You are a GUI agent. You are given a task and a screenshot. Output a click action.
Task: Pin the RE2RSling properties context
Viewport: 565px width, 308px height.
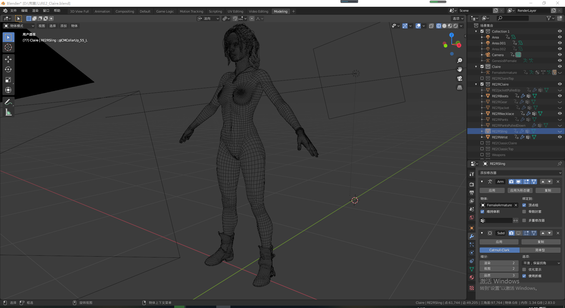point(559,164)
